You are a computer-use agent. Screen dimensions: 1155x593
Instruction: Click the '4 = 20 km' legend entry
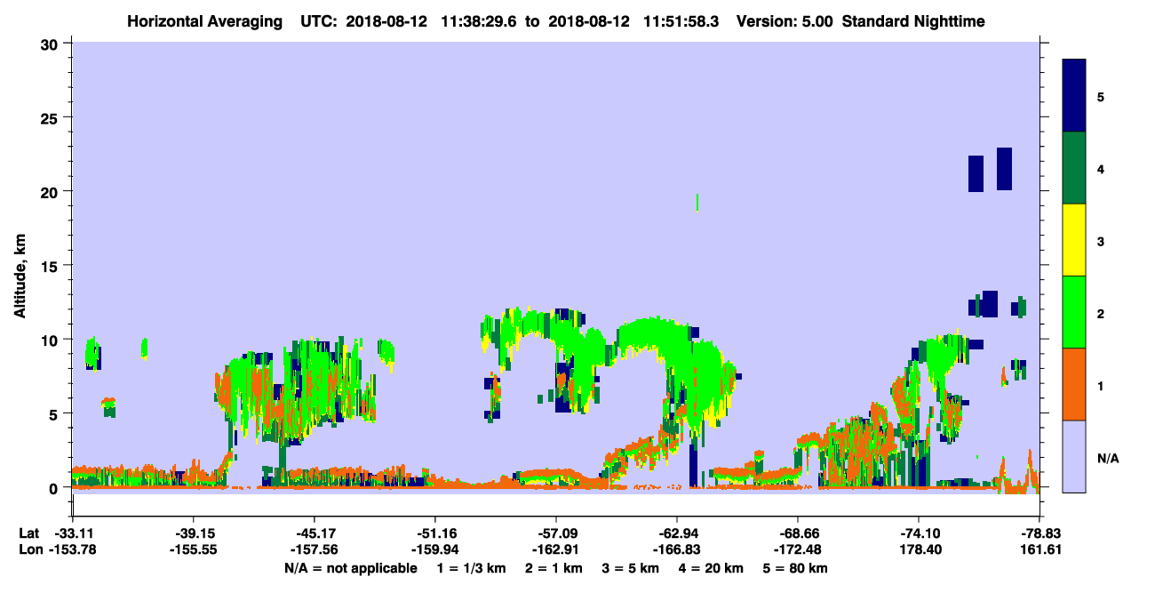coord(711,568)
